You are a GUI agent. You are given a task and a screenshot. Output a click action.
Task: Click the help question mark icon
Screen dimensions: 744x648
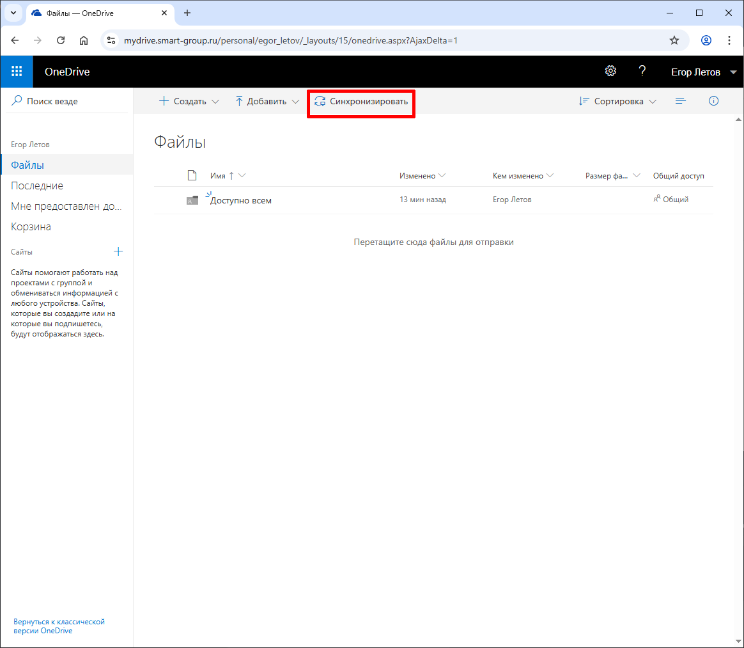642,71
